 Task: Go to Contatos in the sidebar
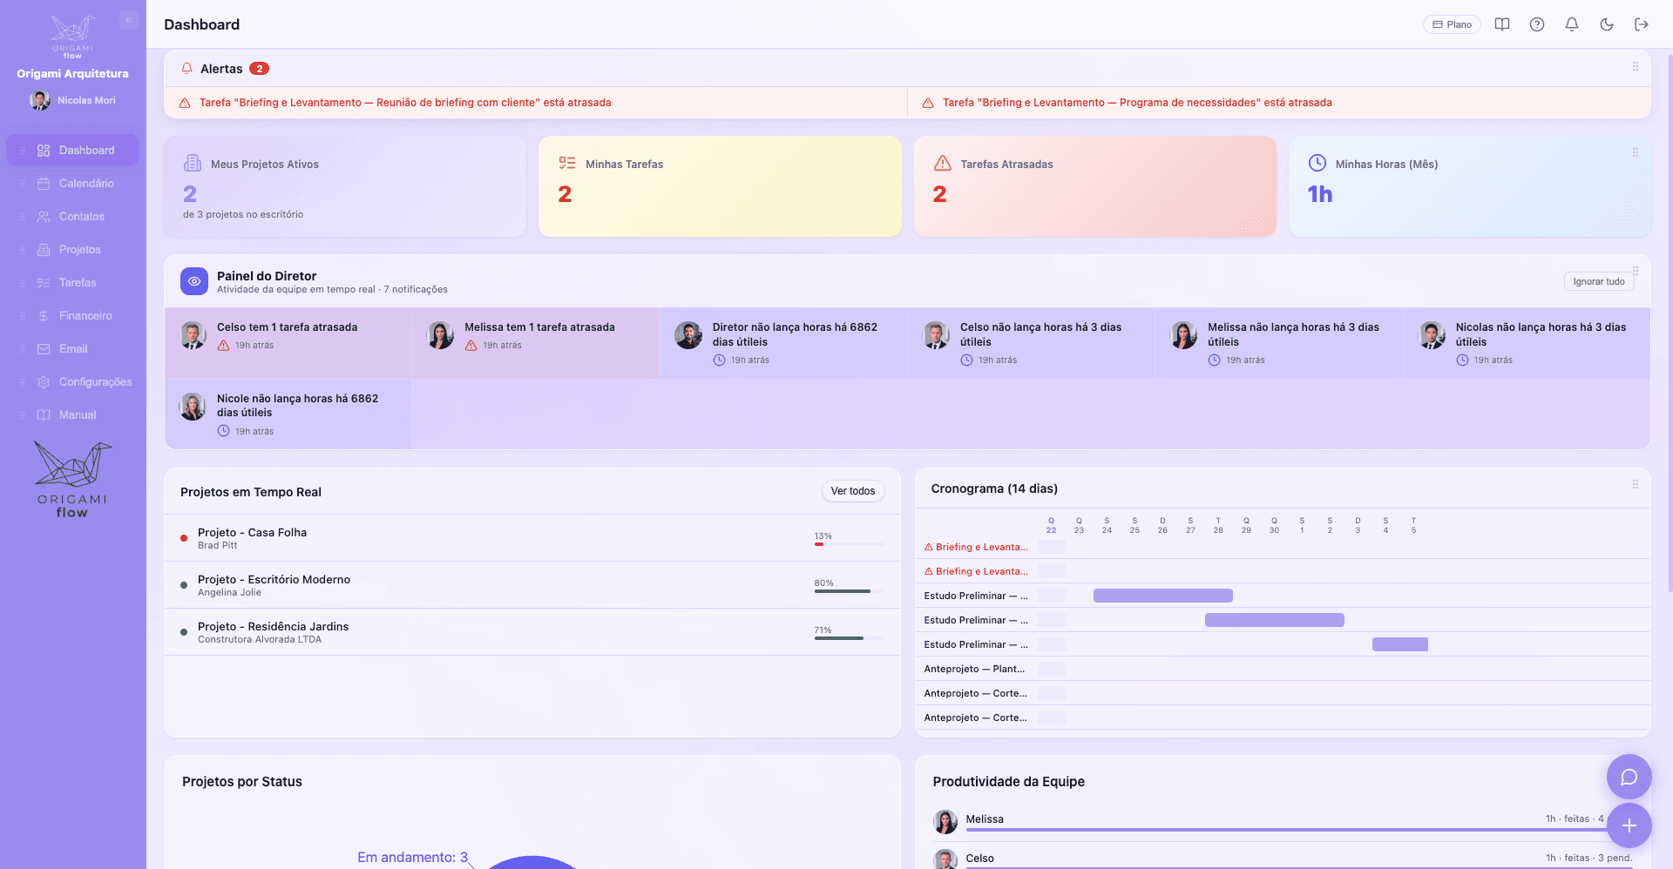[73, 217]
